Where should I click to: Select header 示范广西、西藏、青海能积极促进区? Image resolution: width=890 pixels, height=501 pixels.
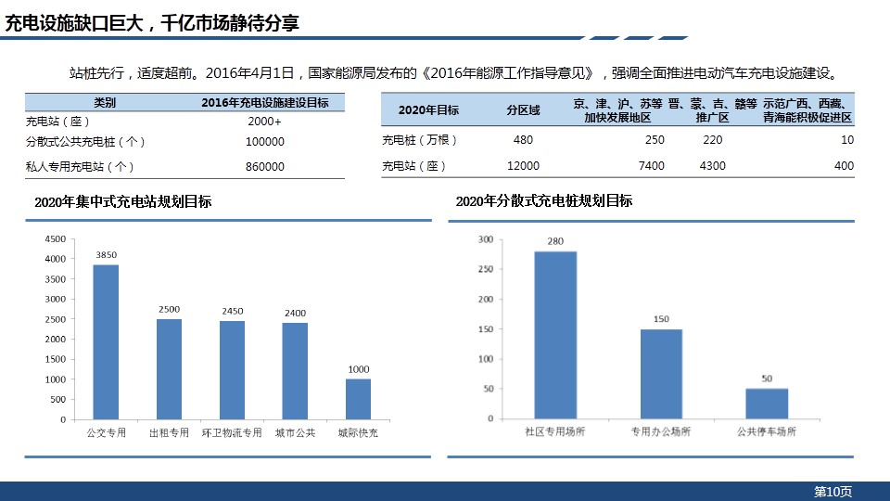[807, 110]
